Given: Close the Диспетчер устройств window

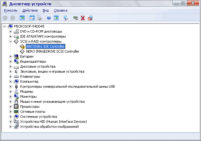Looking at the screenshot, I should [x=193, y=3].
